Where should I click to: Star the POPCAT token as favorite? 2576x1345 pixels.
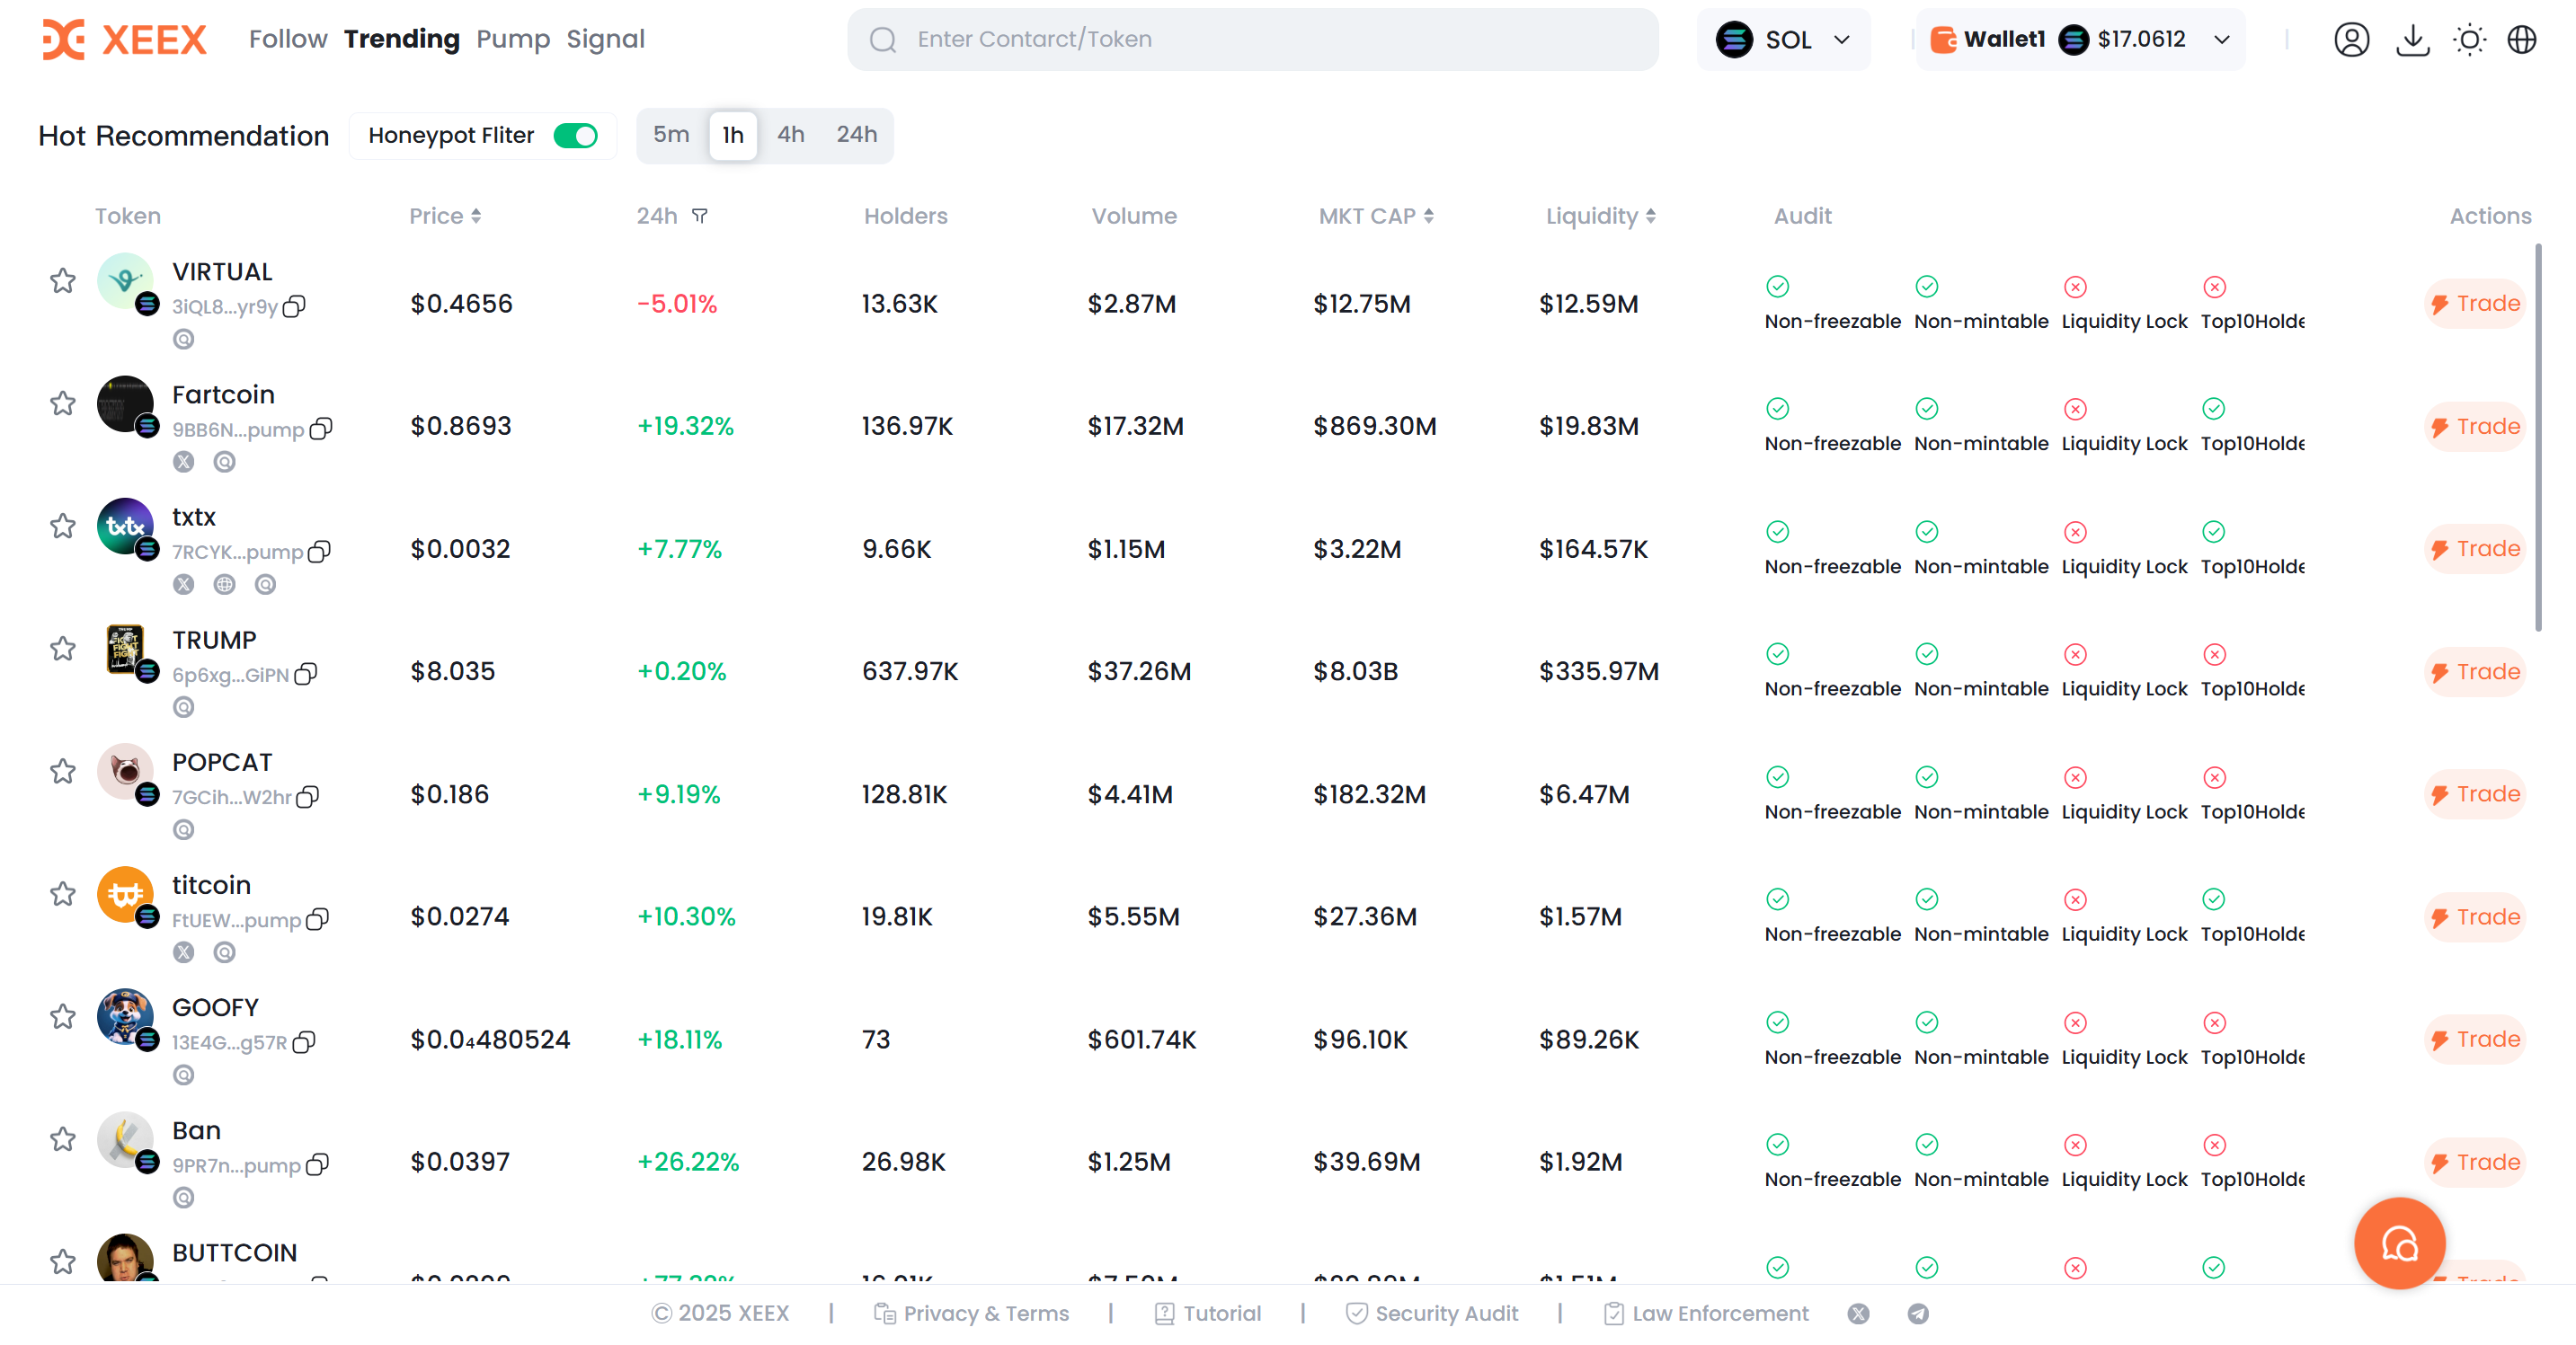pyautogui.click(x=63, y=772)
